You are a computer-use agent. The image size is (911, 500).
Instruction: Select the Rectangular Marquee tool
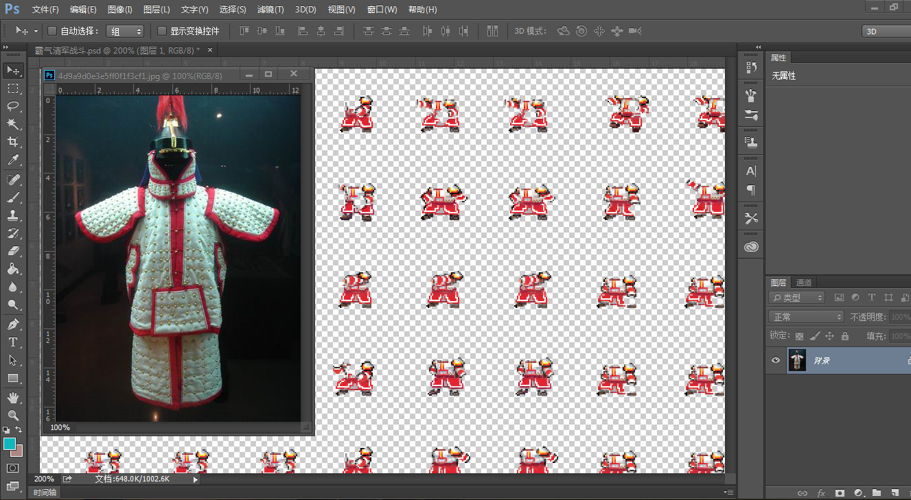tap(13, 88)
